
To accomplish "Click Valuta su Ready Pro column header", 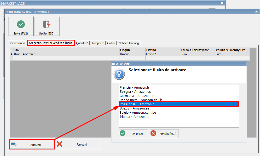I will coord(232,50).
